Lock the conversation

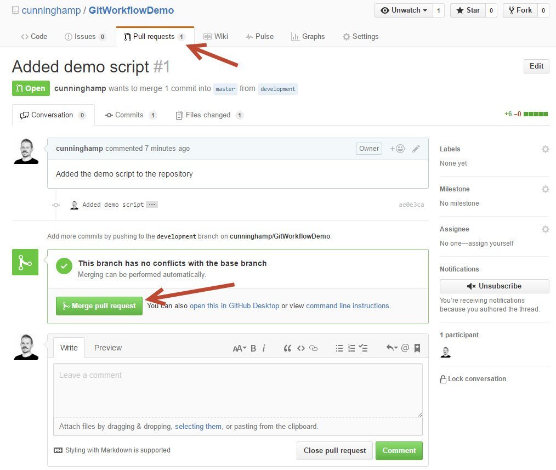tap(473, 379)
